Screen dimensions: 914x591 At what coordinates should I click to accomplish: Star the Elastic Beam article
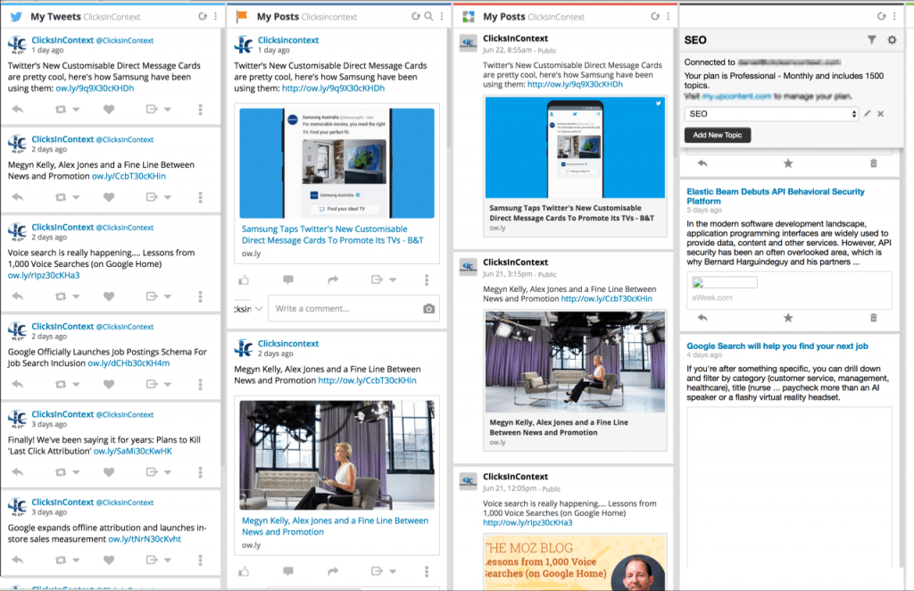788,318
